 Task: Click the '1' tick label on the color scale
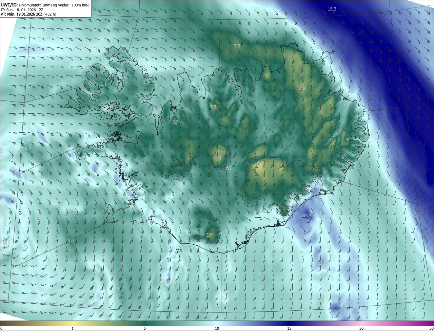pos(73,328)
